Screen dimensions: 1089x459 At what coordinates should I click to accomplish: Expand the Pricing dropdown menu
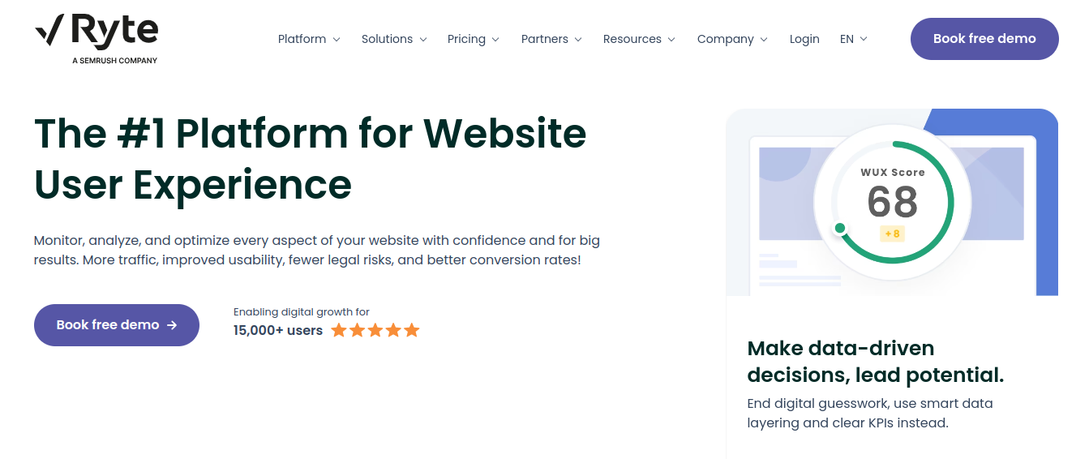[473, 39]
